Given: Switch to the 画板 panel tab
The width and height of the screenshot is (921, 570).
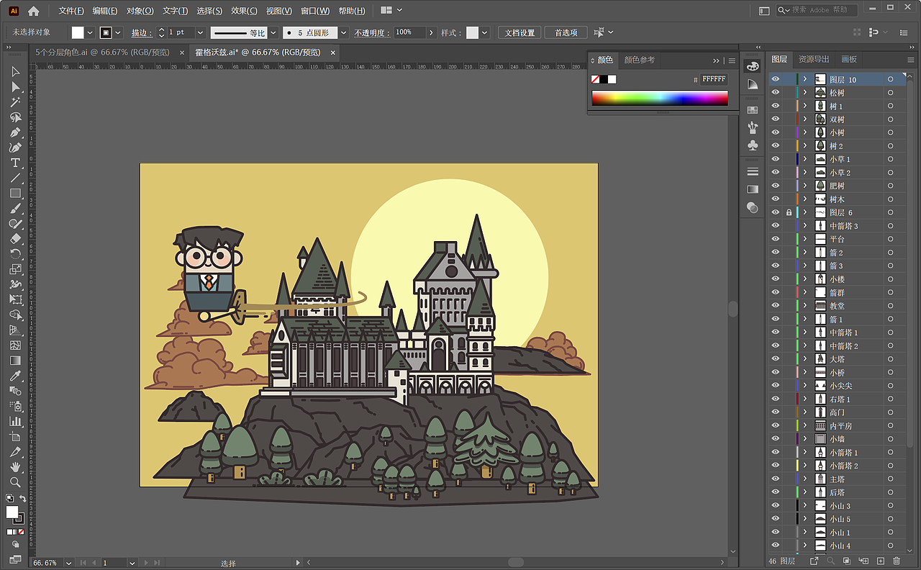Looking at the screenshot, I should [849, 60].
